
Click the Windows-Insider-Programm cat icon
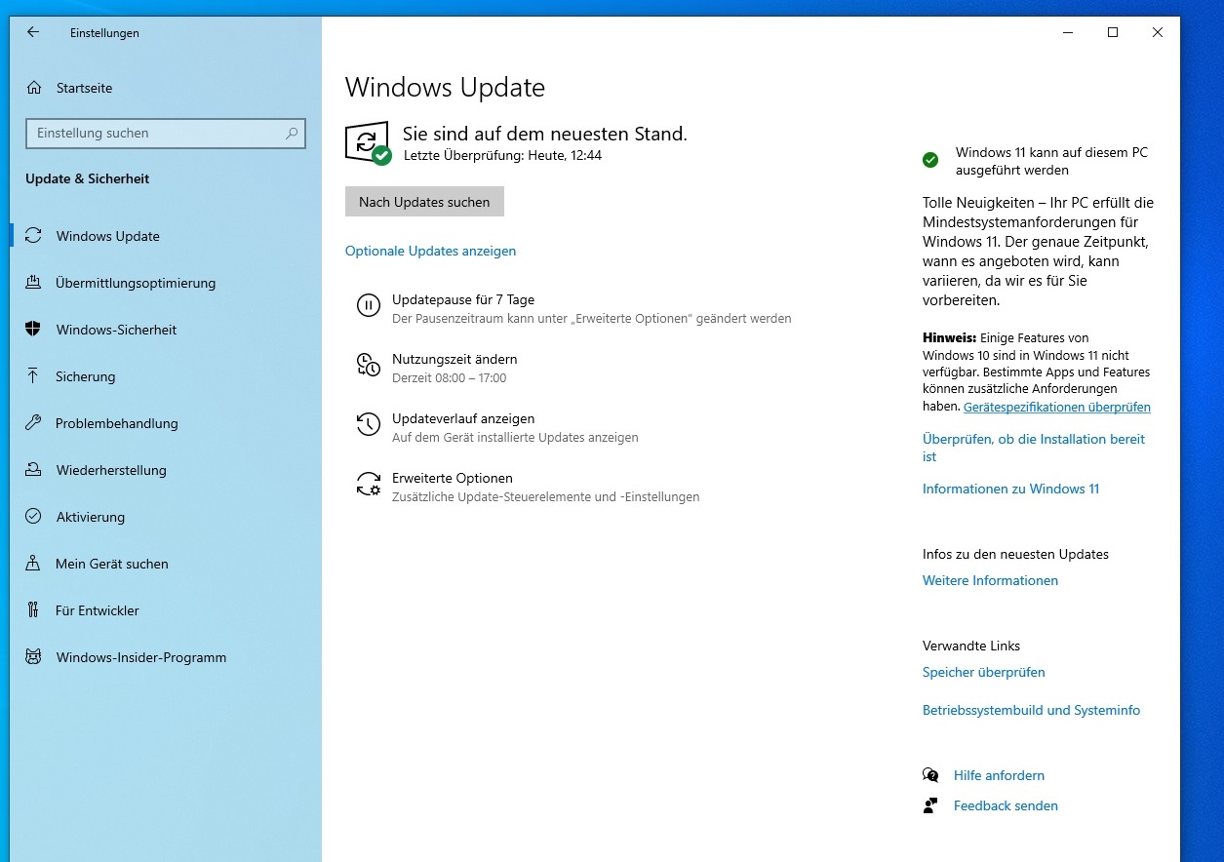(x=33, y=657)
